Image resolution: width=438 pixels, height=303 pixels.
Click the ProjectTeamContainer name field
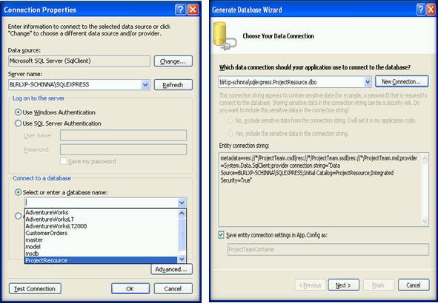pos(328,249)
